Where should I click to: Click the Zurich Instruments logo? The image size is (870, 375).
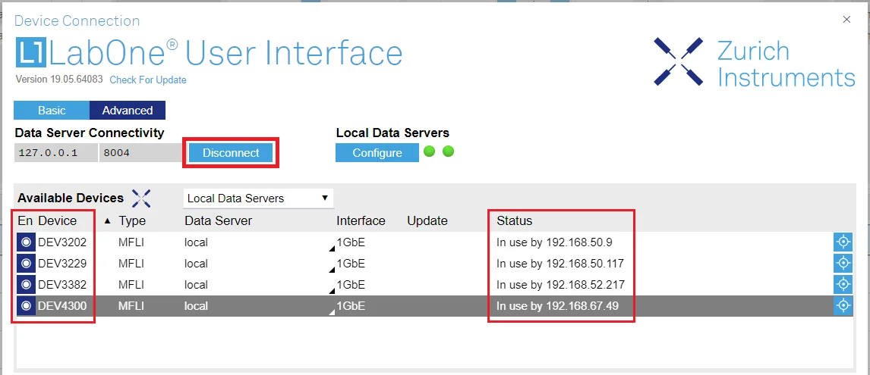pyautogui.click(x=754, y=61)
